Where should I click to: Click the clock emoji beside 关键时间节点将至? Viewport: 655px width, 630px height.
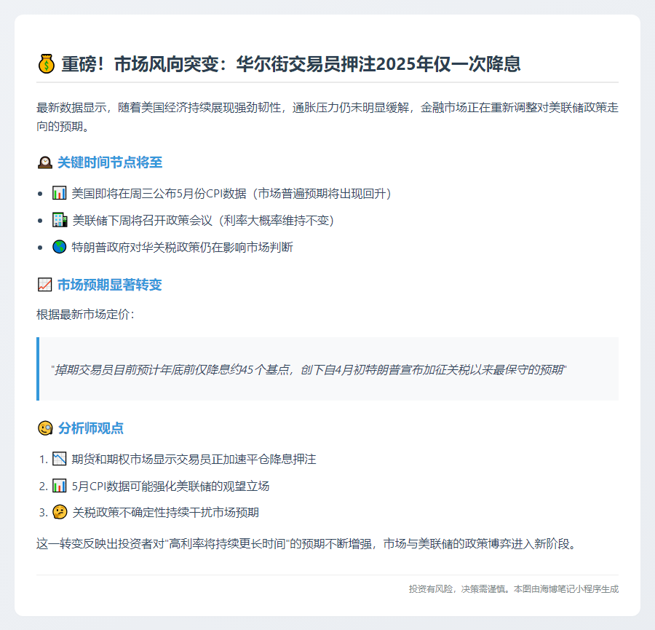44,162
